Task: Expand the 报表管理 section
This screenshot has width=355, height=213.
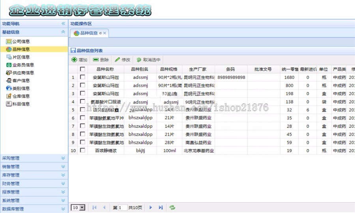Action: (x=63, y=192)
